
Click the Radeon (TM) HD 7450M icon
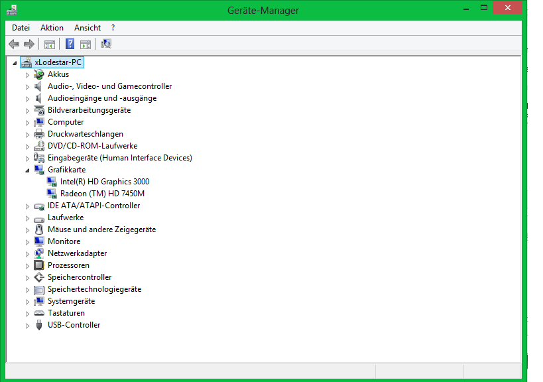pos(52,194)
